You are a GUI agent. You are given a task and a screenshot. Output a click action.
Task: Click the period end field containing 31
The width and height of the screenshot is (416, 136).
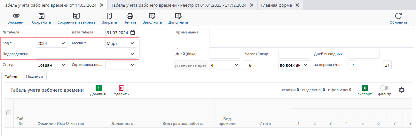tap(387, 65)
